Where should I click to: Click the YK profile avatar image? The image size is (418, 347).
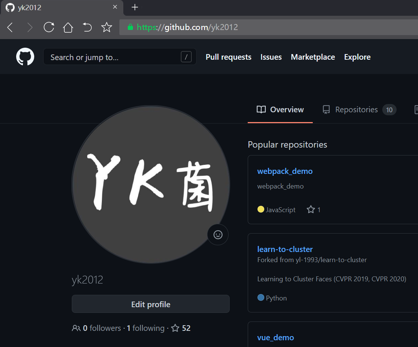[151, 184]
